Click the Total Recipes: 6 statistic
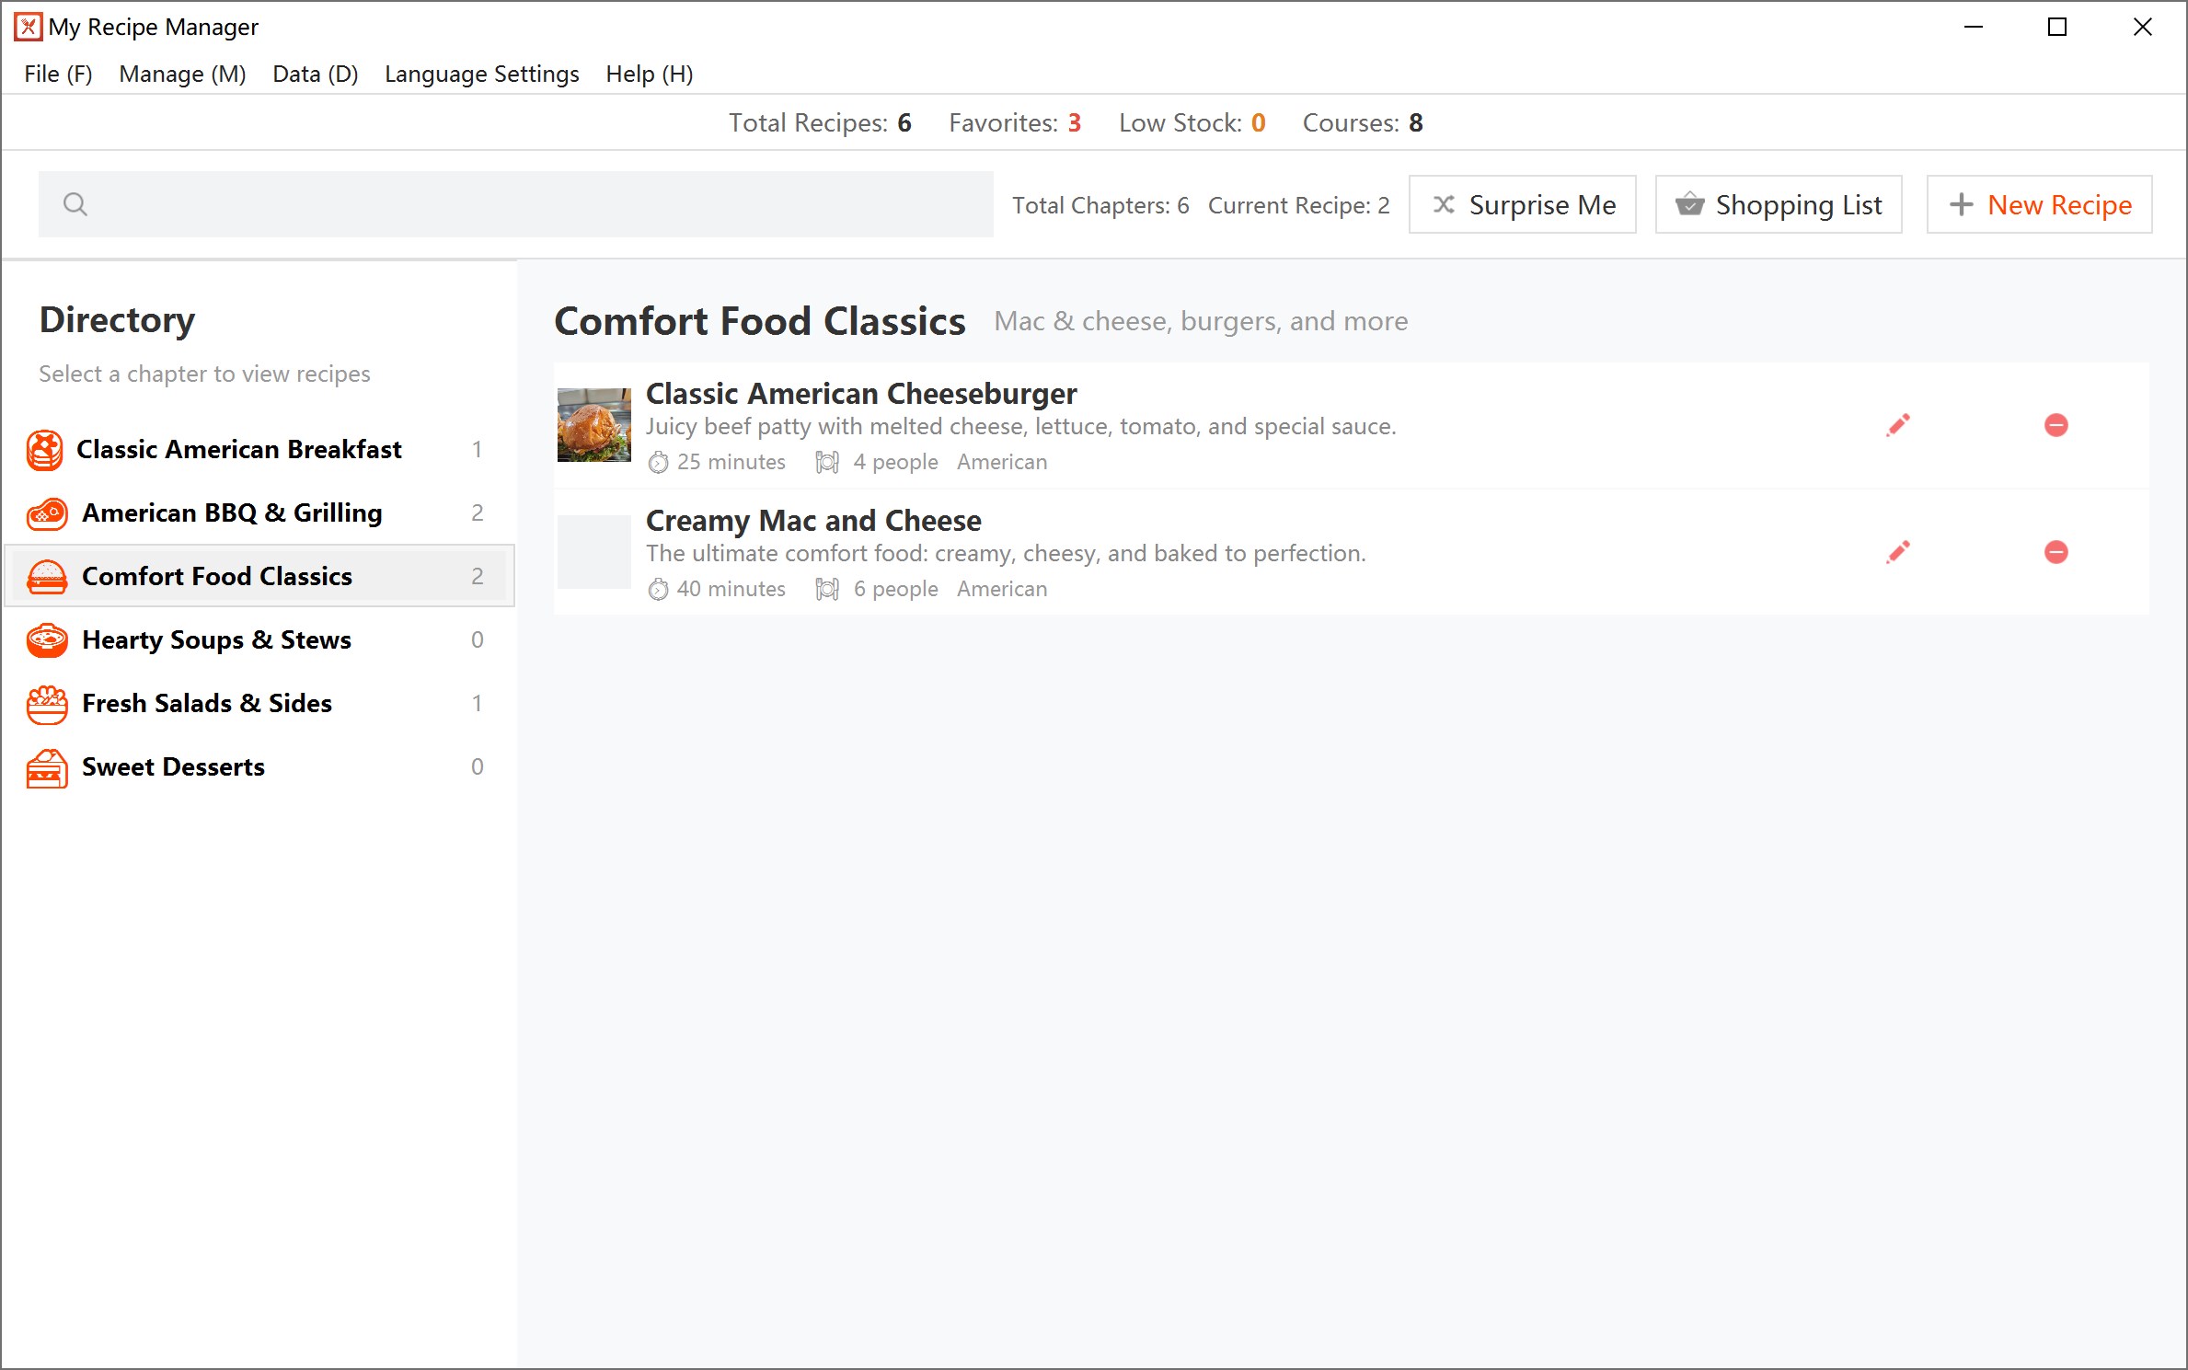Viewport: 2188px width, 1370px height. click(820, 122)
